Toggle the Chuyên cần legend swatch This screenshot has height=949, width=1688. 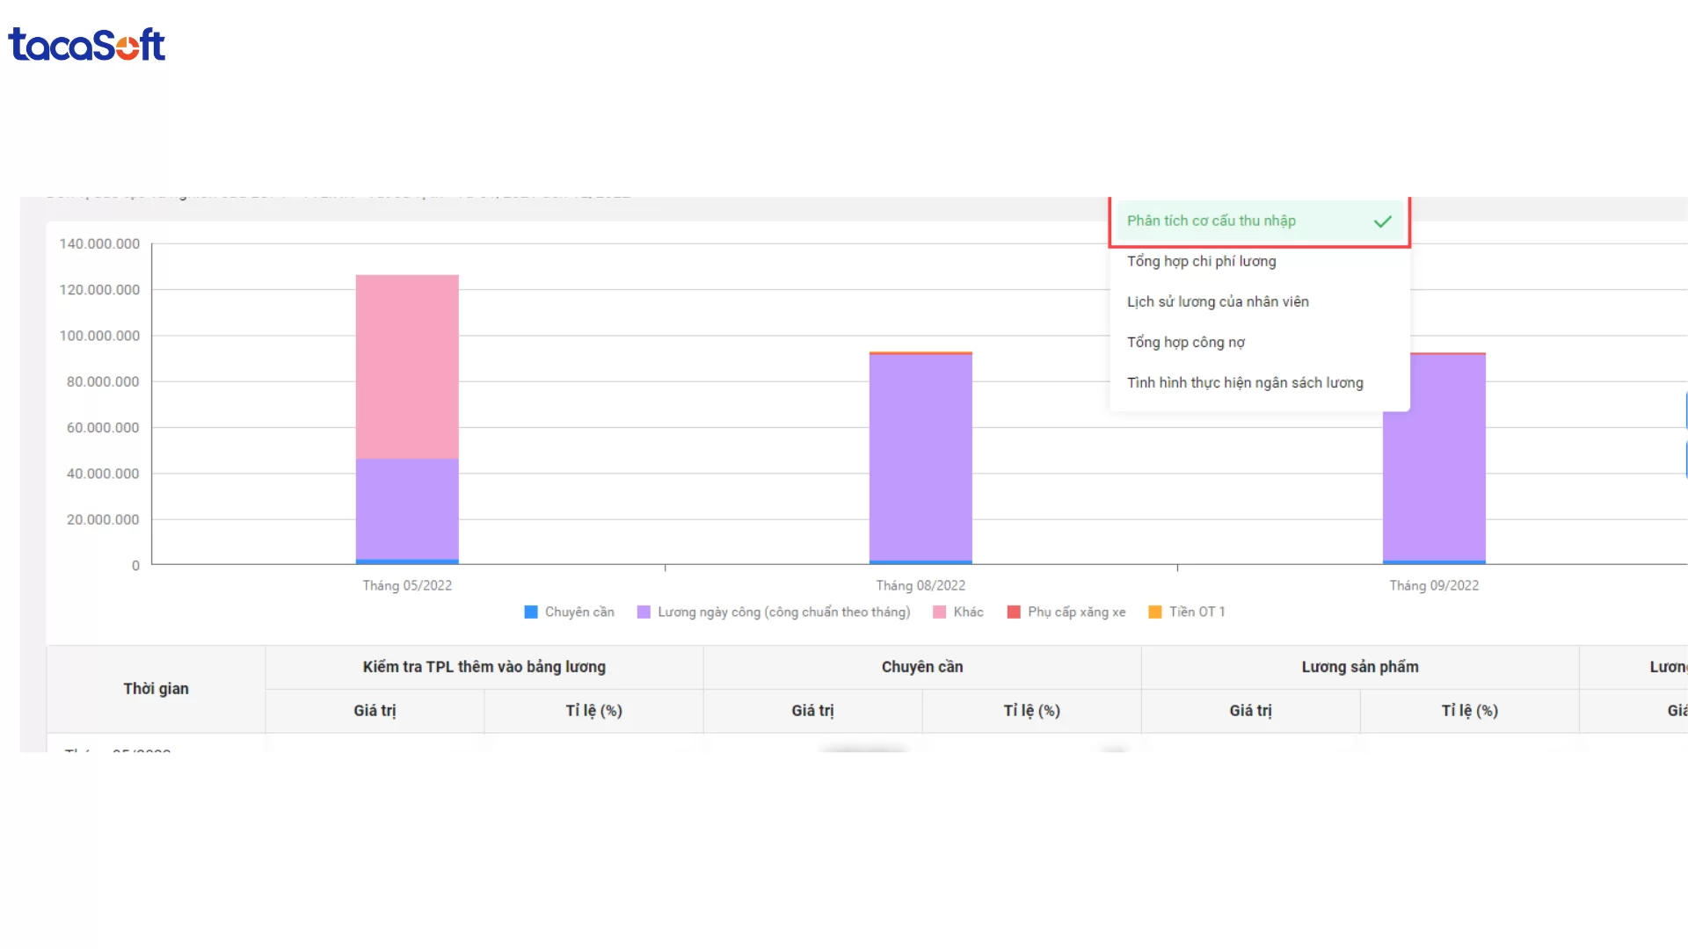(x=531, y=612)
